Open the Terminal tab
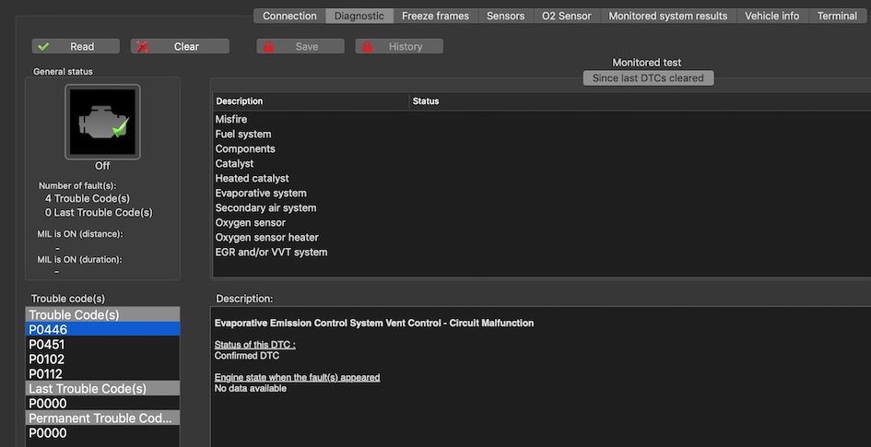 (837, 16)
